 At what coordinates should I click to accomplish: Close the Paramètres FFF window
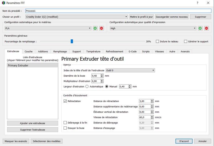[208, 3]
